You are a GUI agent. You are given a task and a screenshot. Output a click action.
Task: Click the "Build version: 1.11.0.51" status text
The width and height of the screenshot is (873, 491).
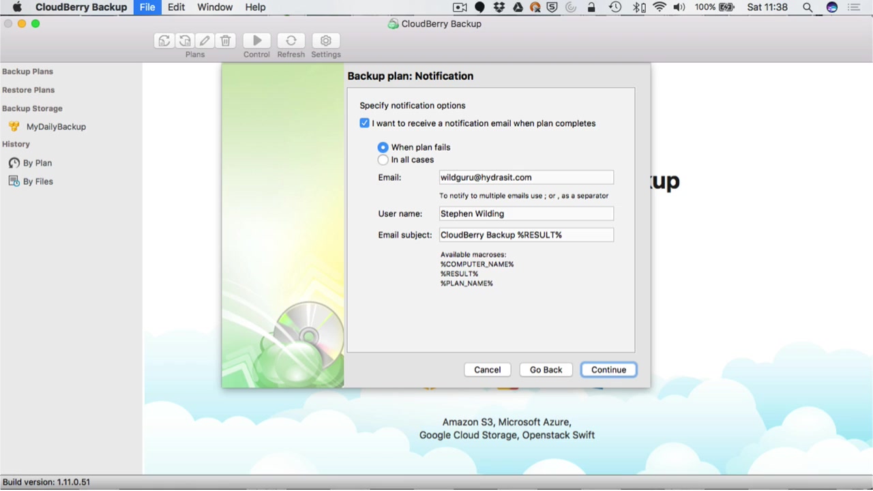[46, 482]
